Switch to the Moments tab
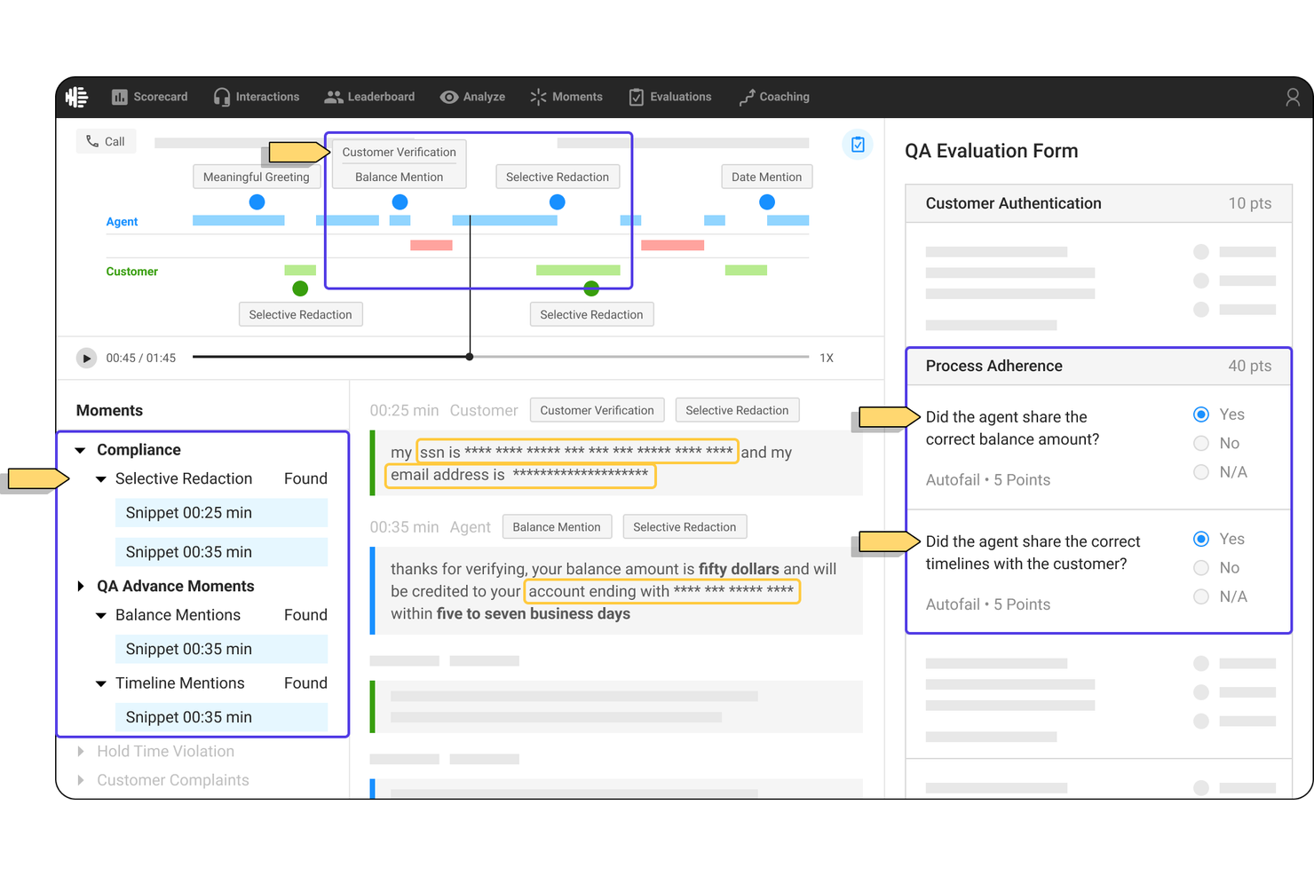The height and width of the screenshot is (876, 1314). click(566, 97)
